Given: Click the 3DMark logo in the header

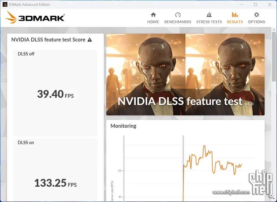Looking at the screenshot, I should (35, 17).
